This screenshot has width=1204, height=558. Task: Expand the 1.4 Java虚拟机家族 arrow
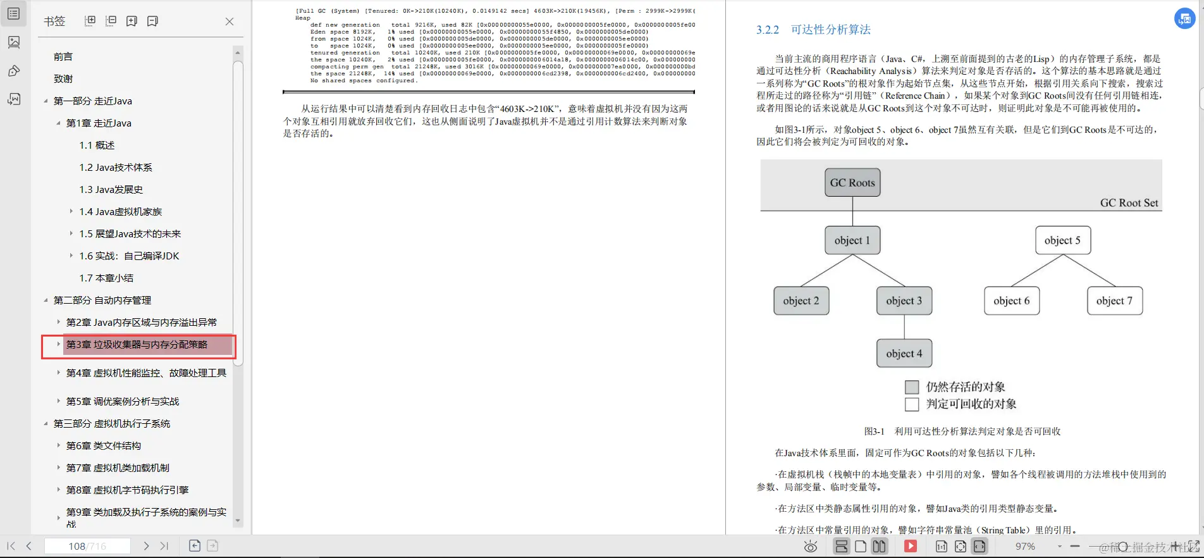coord(71,211)
